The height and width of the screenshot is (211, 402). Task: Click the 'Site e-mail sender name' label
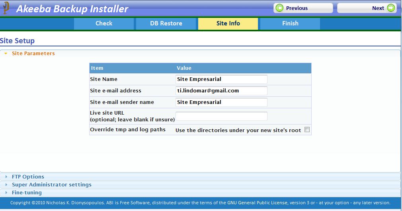point(122,102)
